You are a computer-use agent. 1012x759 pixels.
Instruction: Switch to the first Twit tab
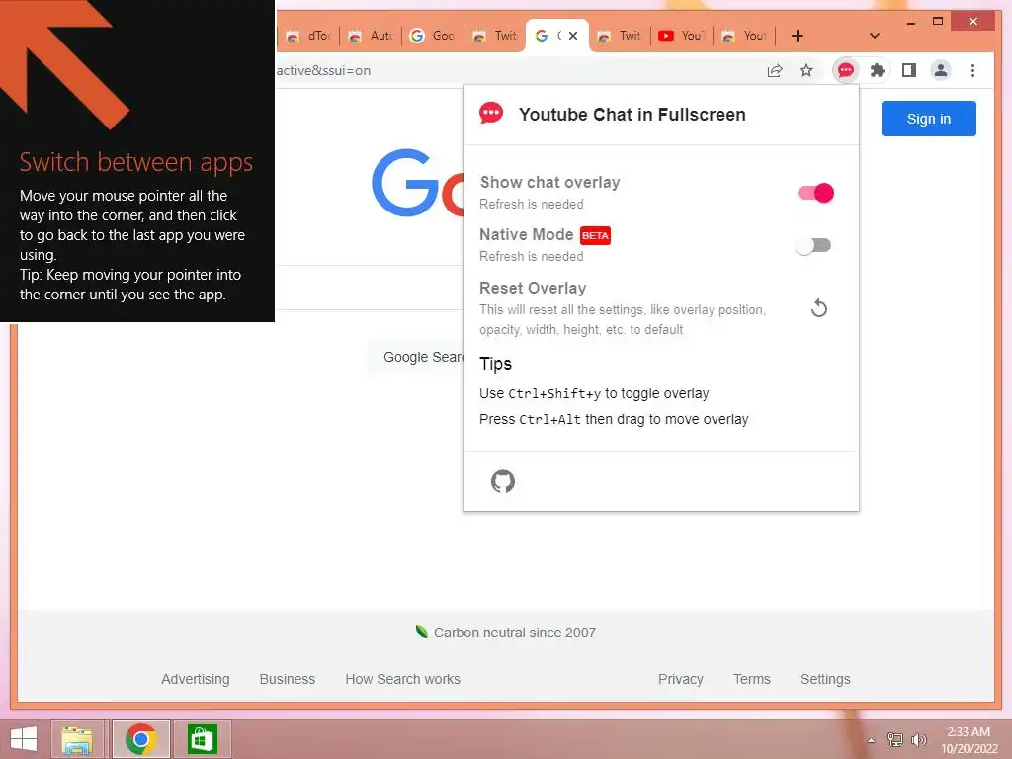click(495, 36)
